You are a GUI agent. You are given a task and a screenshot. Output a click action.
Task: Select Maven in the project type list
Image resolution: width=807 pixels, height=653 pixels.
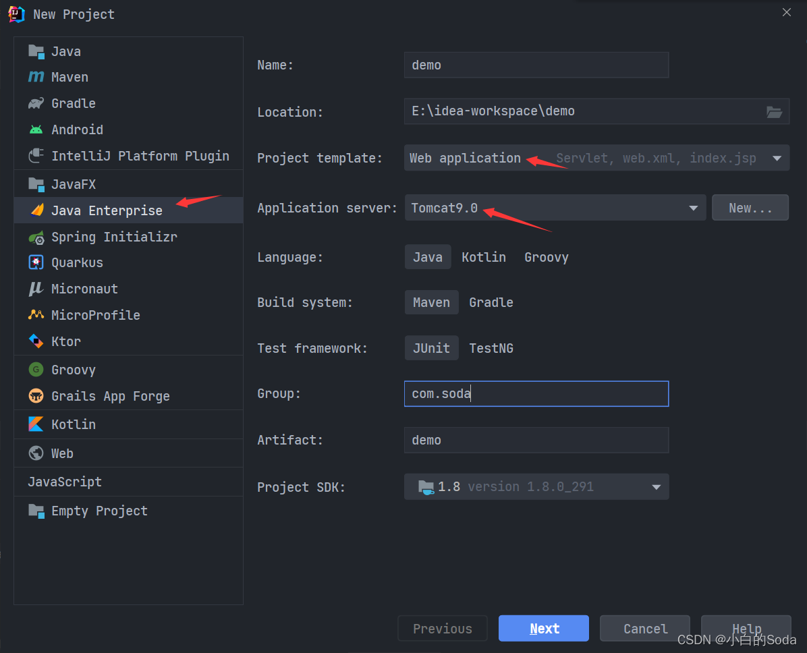[129, 77]
